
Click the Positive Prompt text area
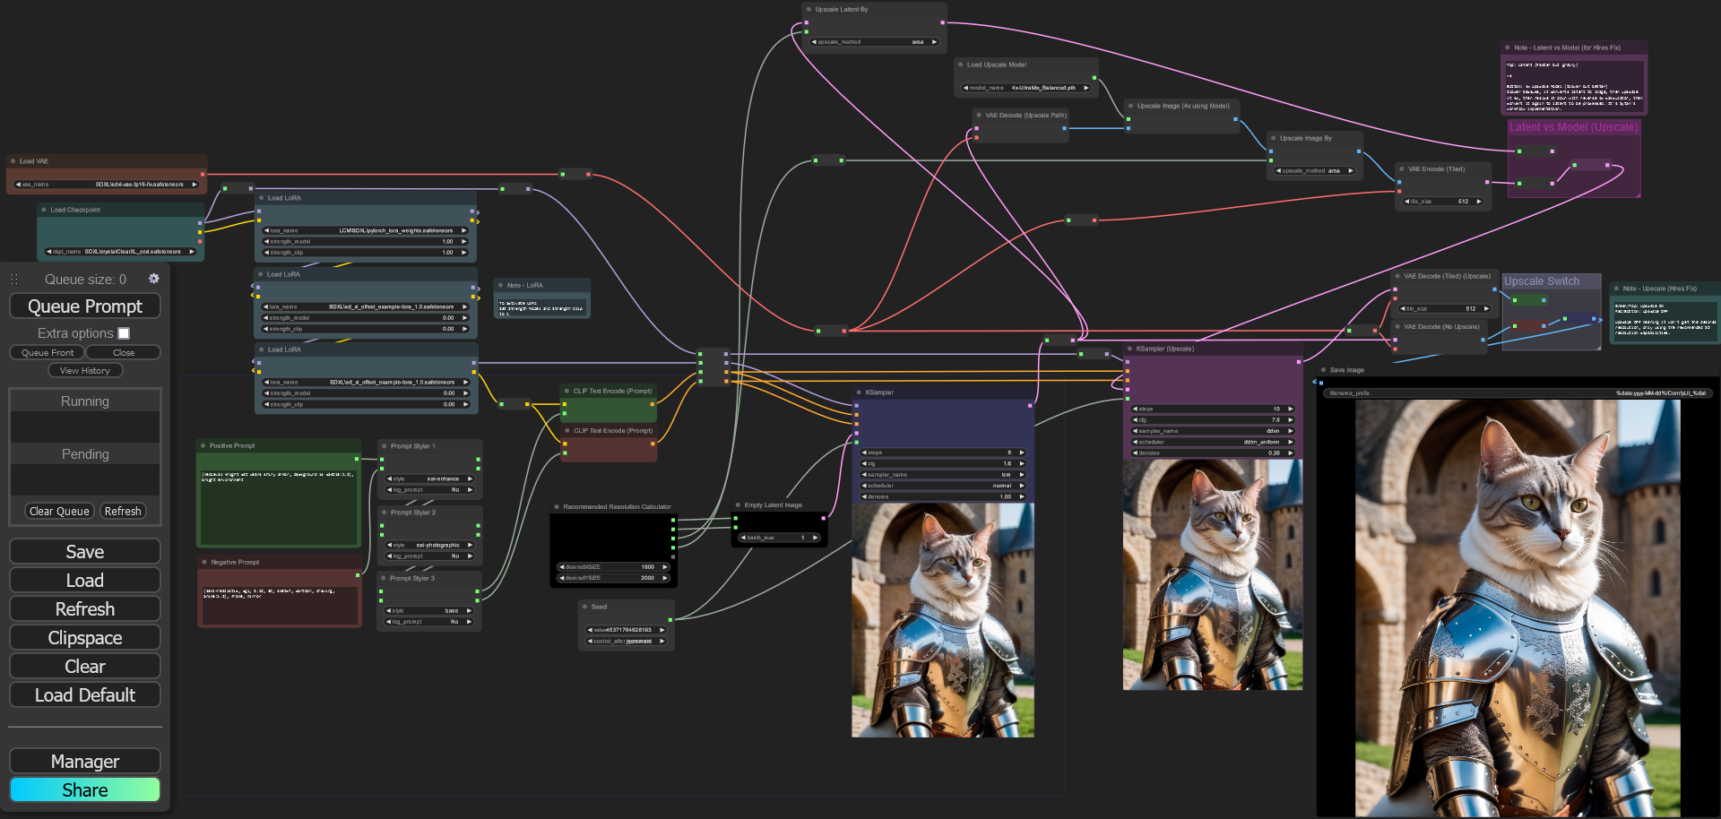pyautogui.click(x=279, y=507)
